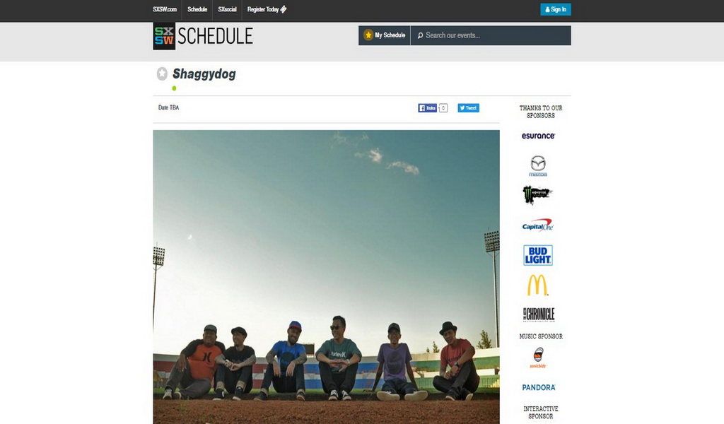Click the Shaggydog band photo
The width and height of the screenshot is (724, 424).
pyautogui.click(x=326, y=277)
